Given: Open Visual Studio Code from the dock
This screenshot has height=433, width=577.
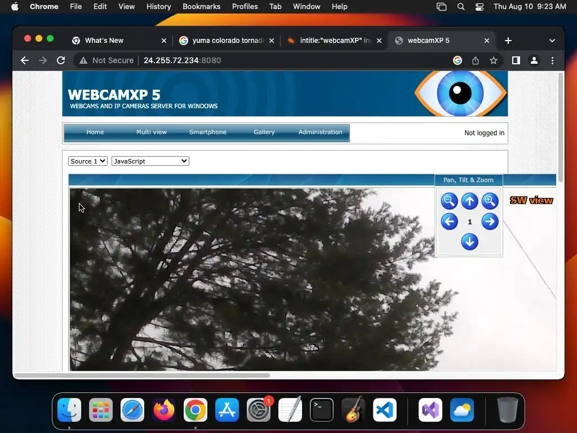Looking at the screenshot, I should click(x=385, y=410).
